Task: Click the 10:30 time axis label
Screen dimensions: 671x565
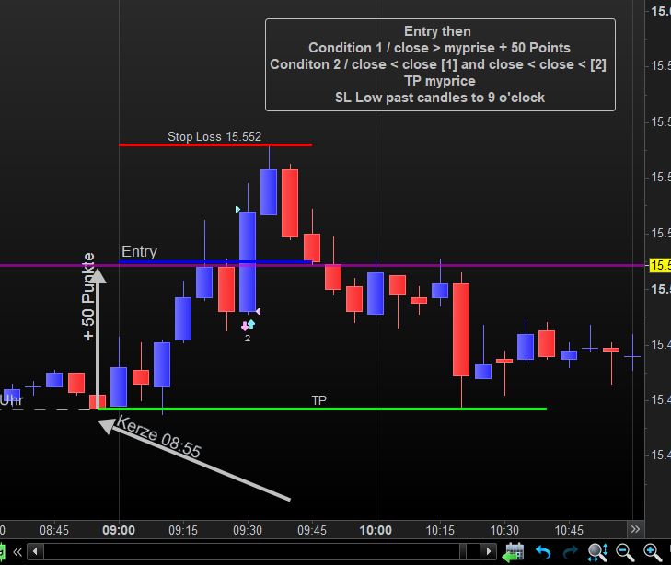Action: click(x=504, y=530)
